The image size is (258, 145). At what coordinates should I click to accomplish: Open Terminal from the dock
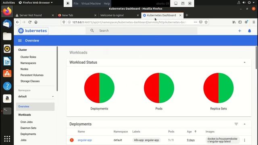[x=7, y=111]
